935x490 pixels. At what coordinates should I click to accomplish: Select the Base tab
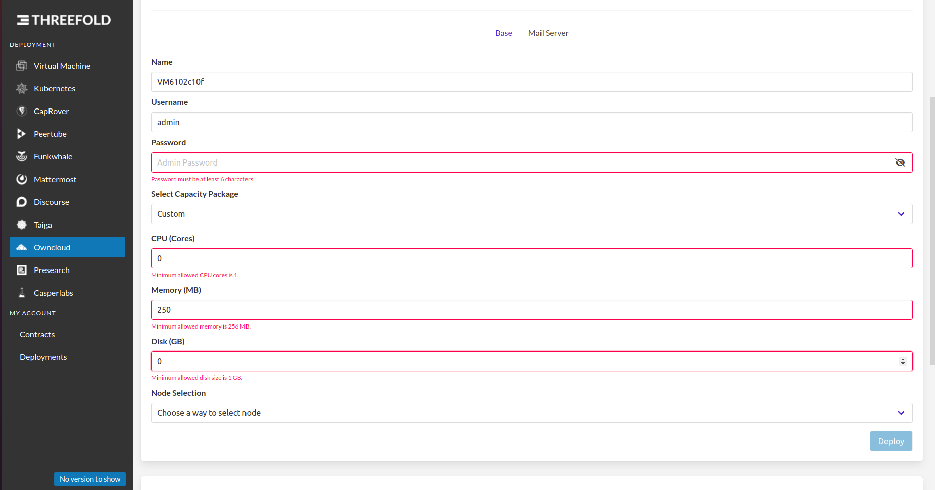(503, 33)
